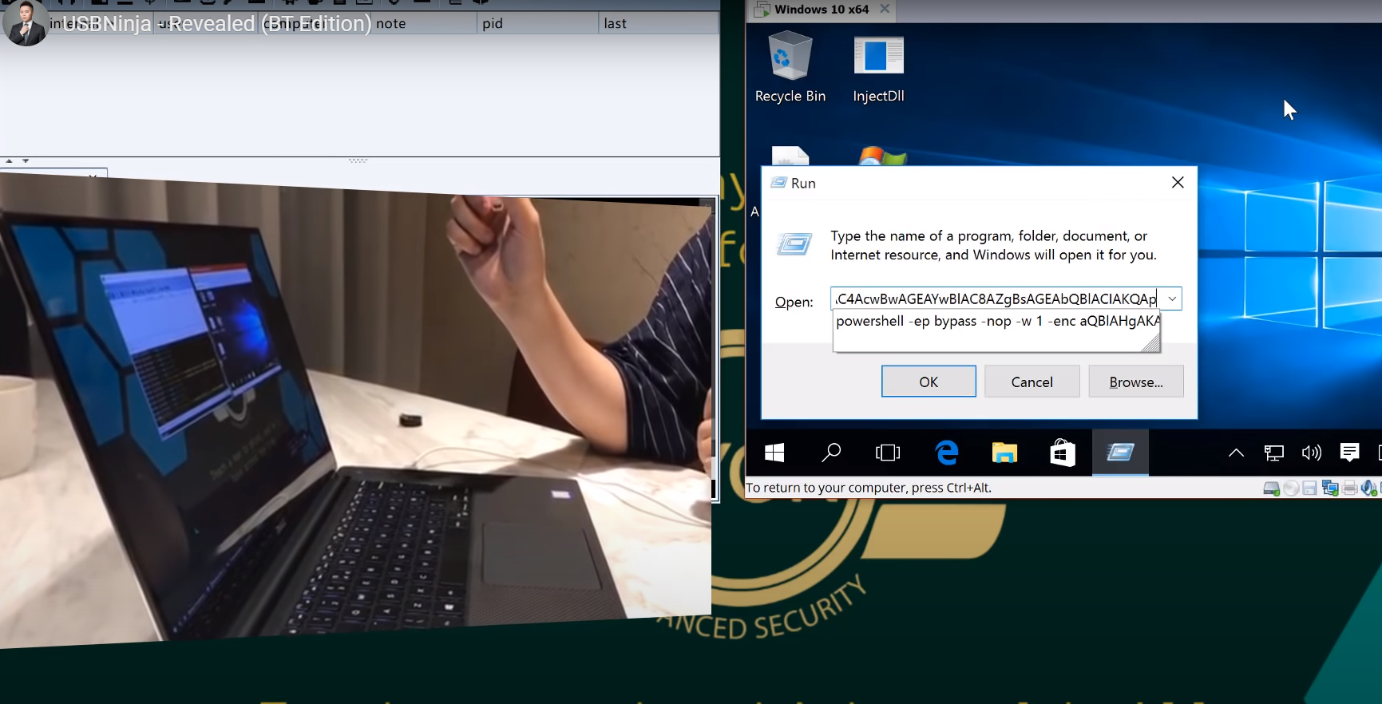Show hidden system tray icons
The height and width of the screenshot is (704, 1382).
click(1236, 453)
